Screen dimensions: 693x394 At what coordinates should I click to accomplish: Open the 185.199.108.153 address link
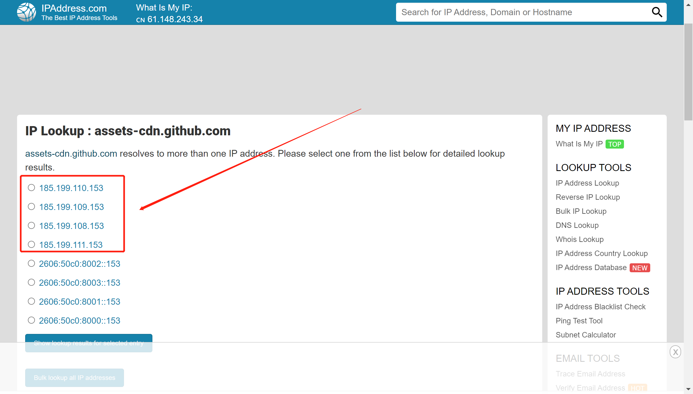tap(71, 226)
